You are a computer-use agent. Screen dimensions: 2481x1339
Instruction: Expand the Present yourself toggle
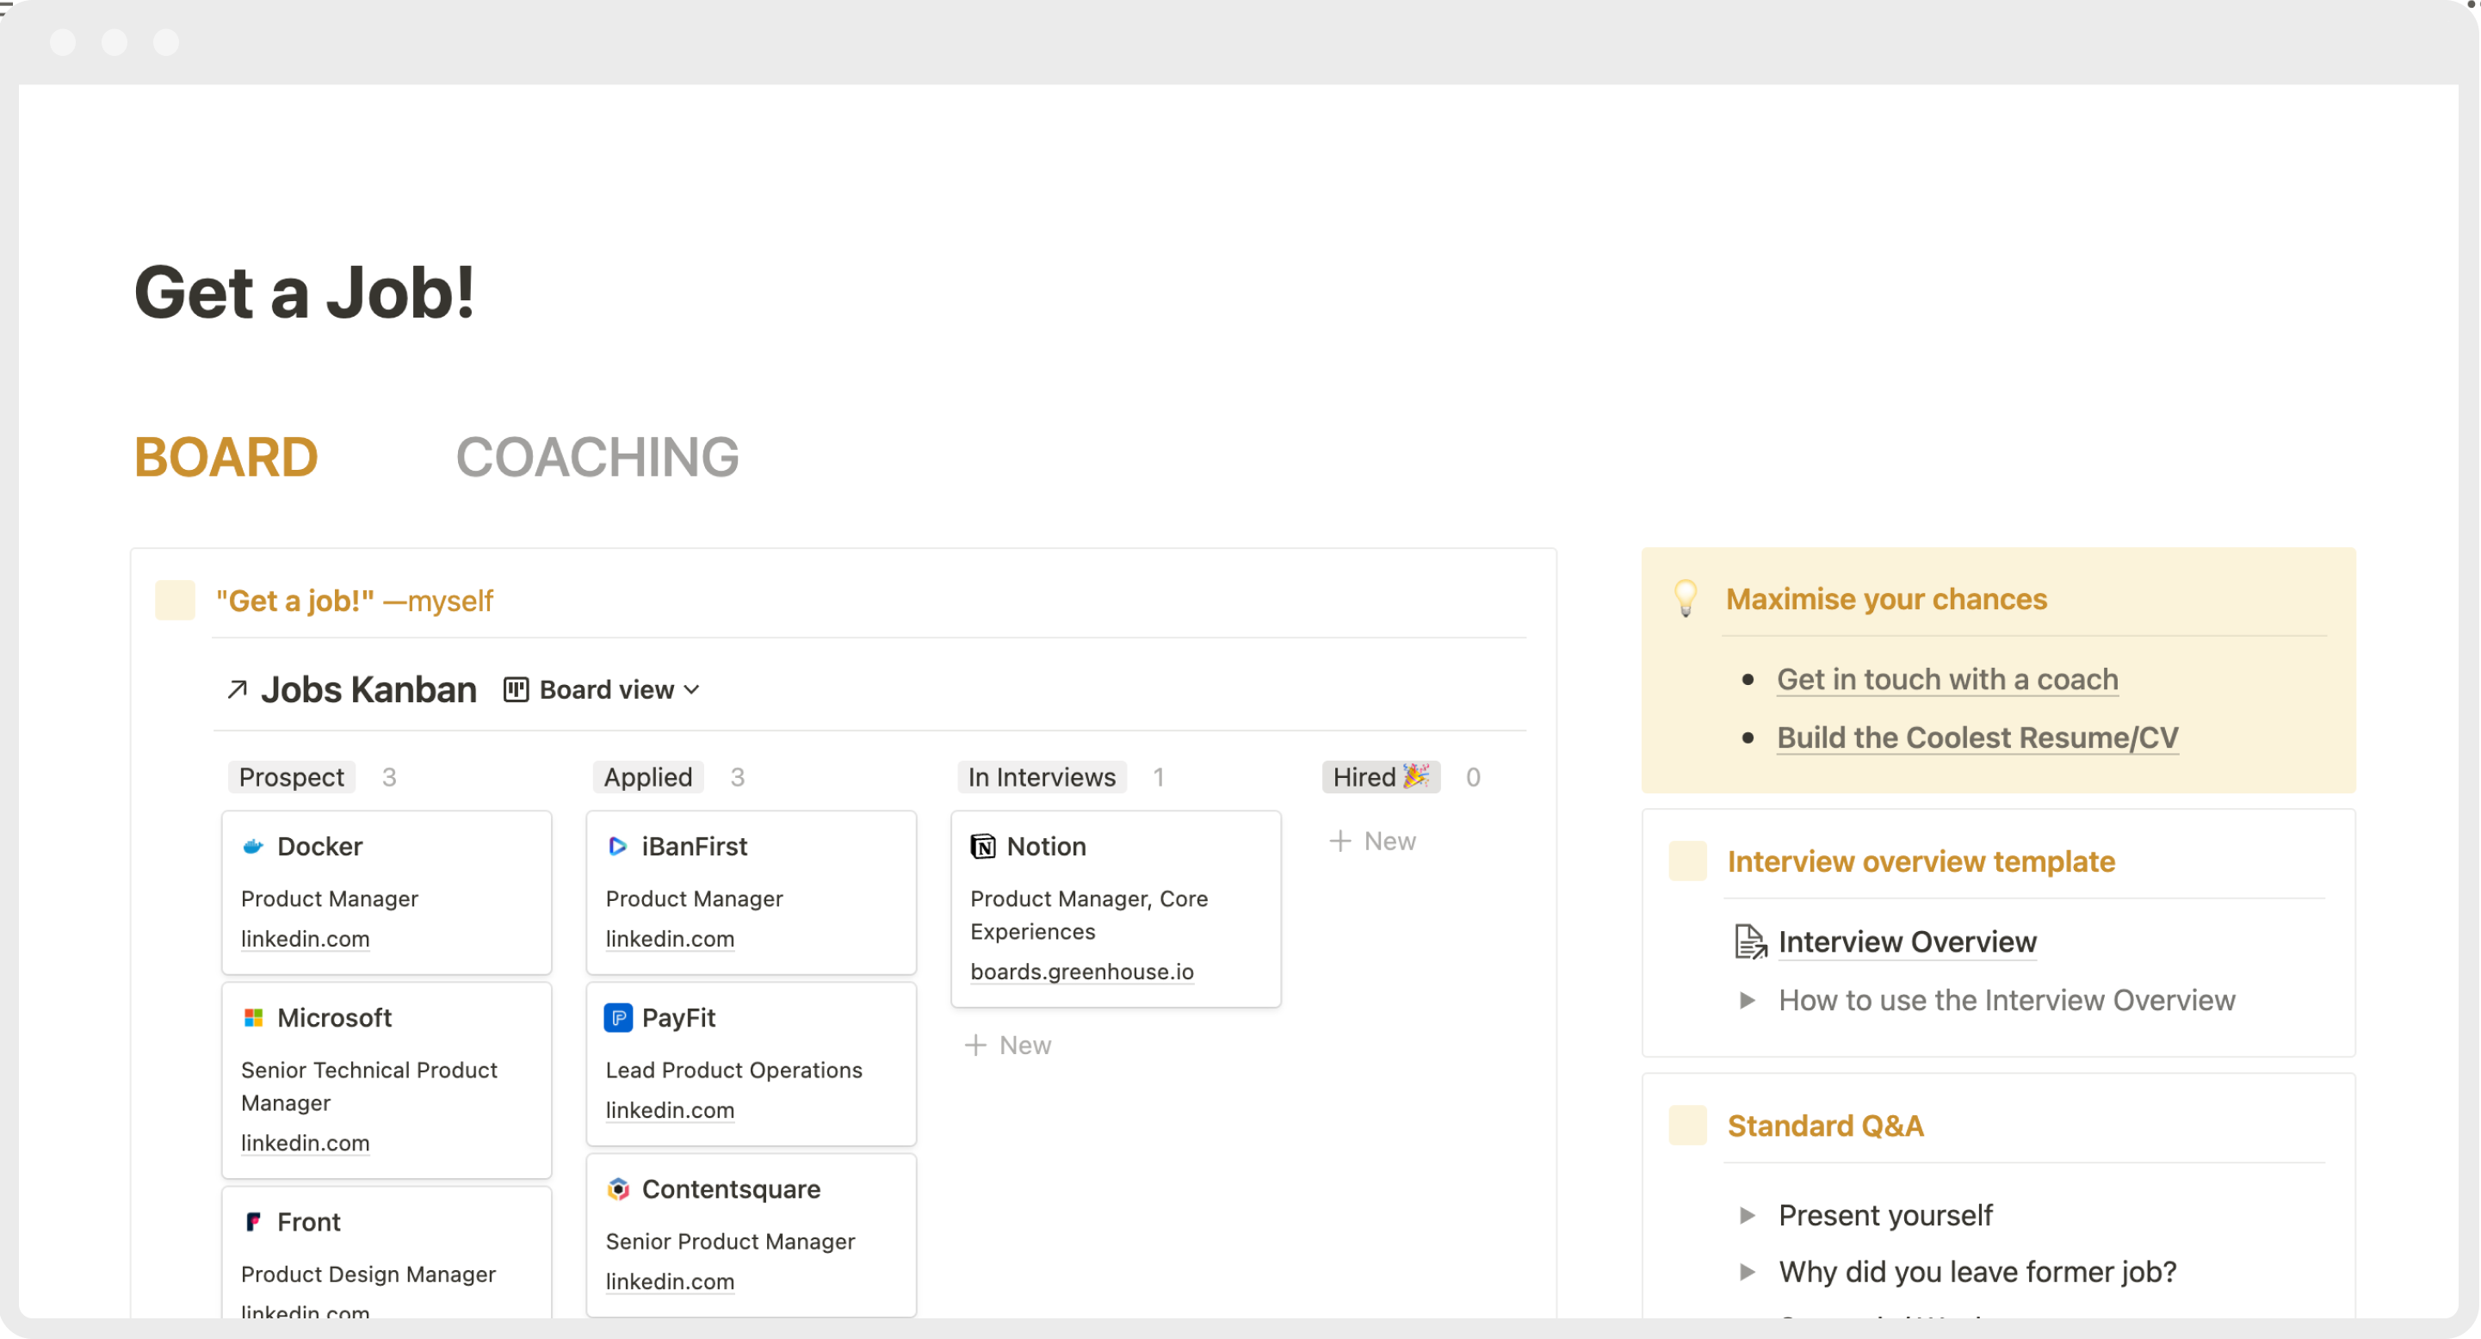[1747, 1215]
